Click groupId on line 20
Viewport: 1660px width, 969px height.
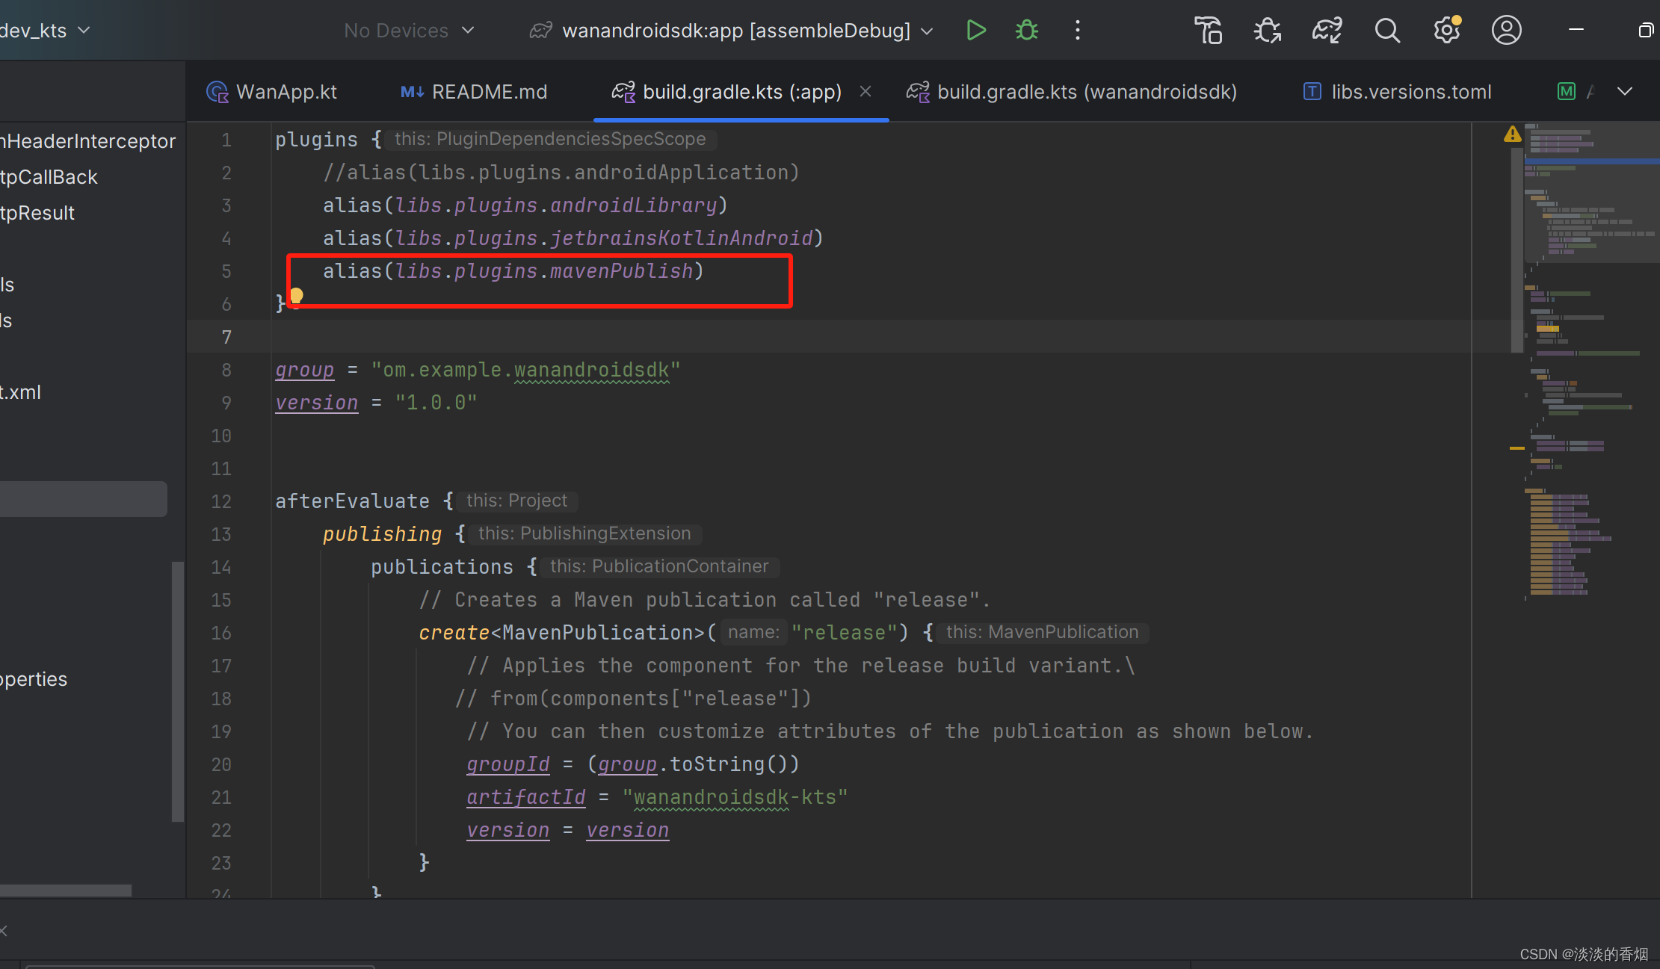(507, 764)
